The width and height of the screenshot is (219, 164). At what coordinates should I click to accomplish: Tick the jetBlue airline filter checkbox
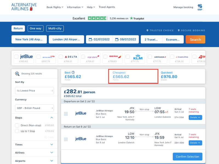16,57
